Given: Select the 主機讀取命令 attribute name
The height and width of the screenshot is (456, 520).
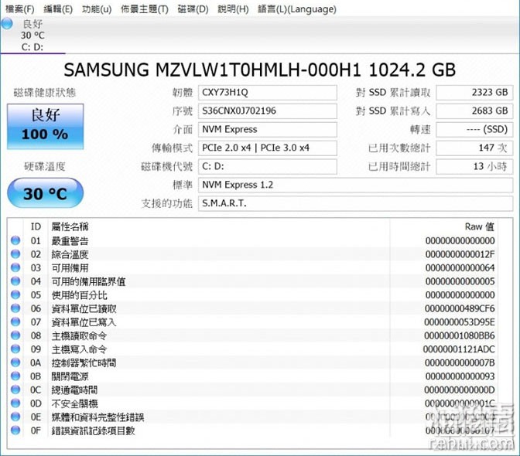Looking at the screenshot, I should (x=79, y=335).
